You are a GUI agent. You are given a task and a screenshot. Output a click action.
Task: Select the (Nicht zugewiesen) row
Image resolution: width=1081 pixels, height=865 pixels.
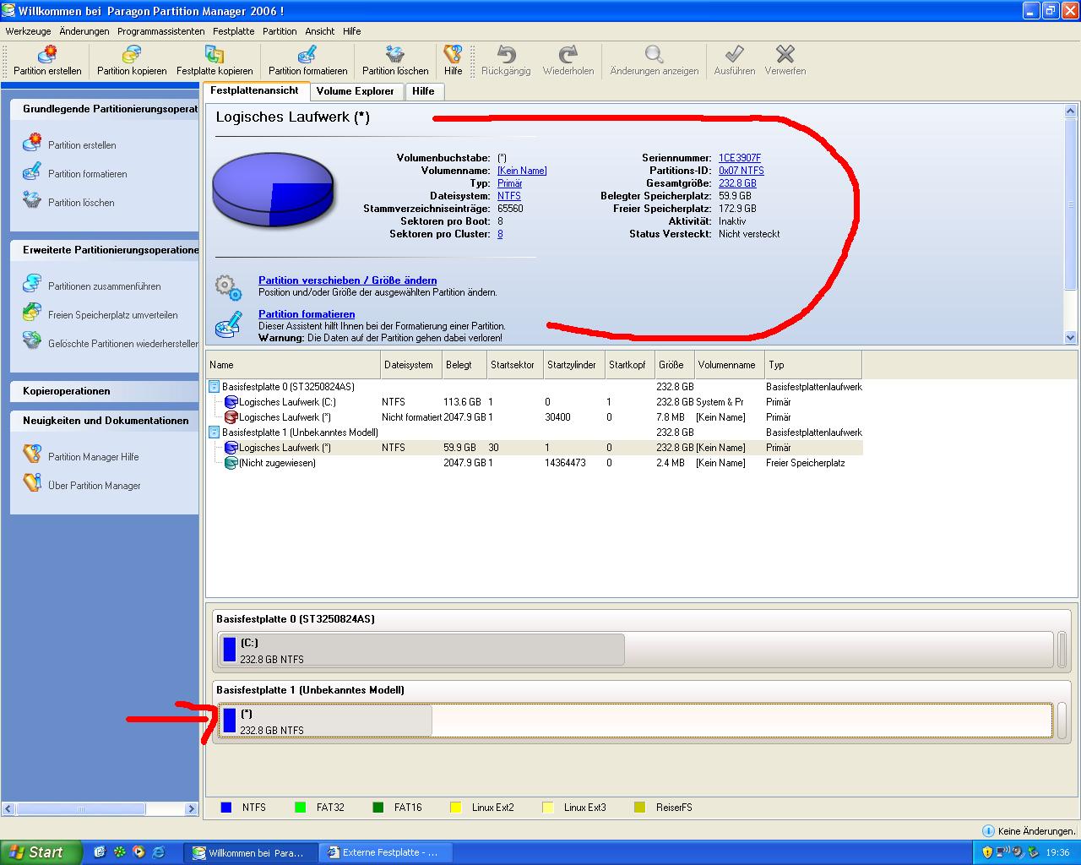click(x=535, y=463)
